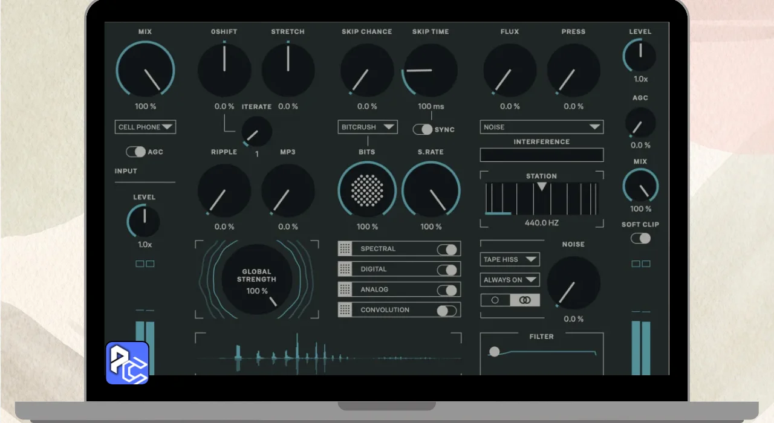Open the Tape Hiss noise type dropdown
The width and height of the screenshot is (774, 423).
click(x=510, y=259)
